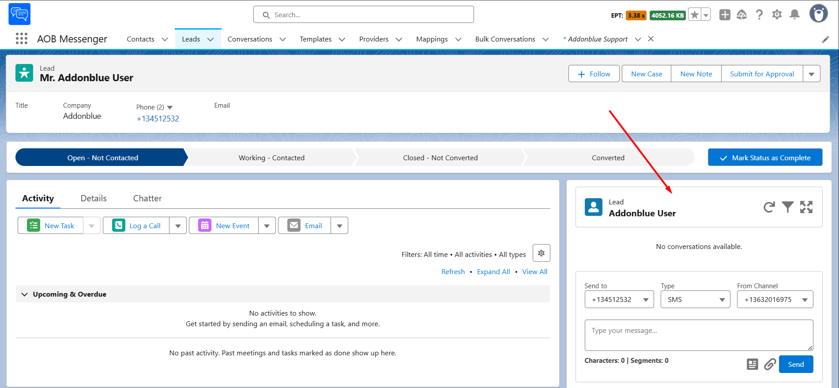Screen dimensions: 839x388
Task: Select the Working - Contacted stage
Action: (x=271, y=158)
